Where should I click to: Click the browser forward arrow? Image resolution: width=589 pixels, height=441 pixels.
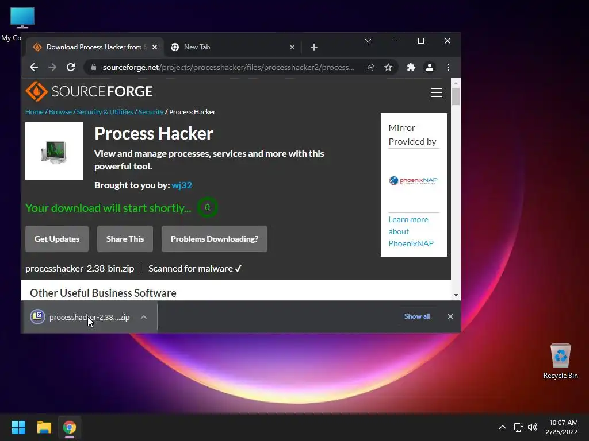[52, 68]
